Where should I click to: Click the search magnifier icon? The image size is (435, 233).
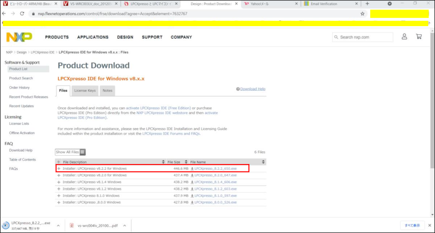click(x=336, y=37)
